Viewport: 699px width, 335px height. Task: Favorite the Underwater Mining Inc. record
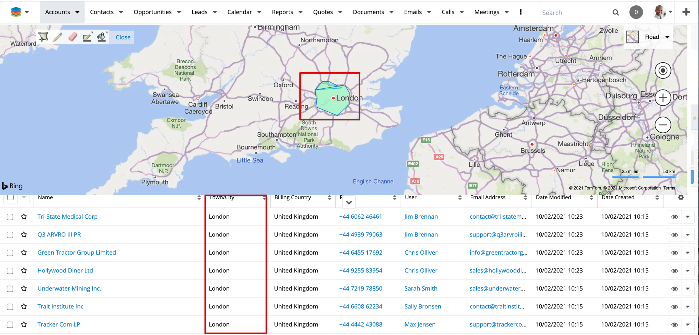(24, 288)
